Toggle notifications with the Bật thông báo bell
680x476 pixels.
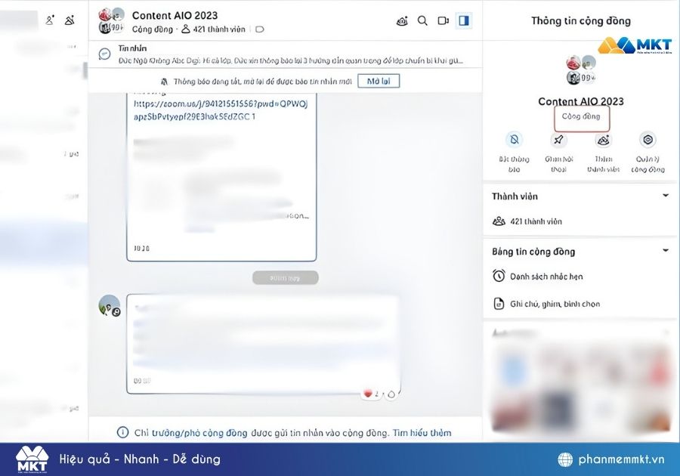click(515, 140)
